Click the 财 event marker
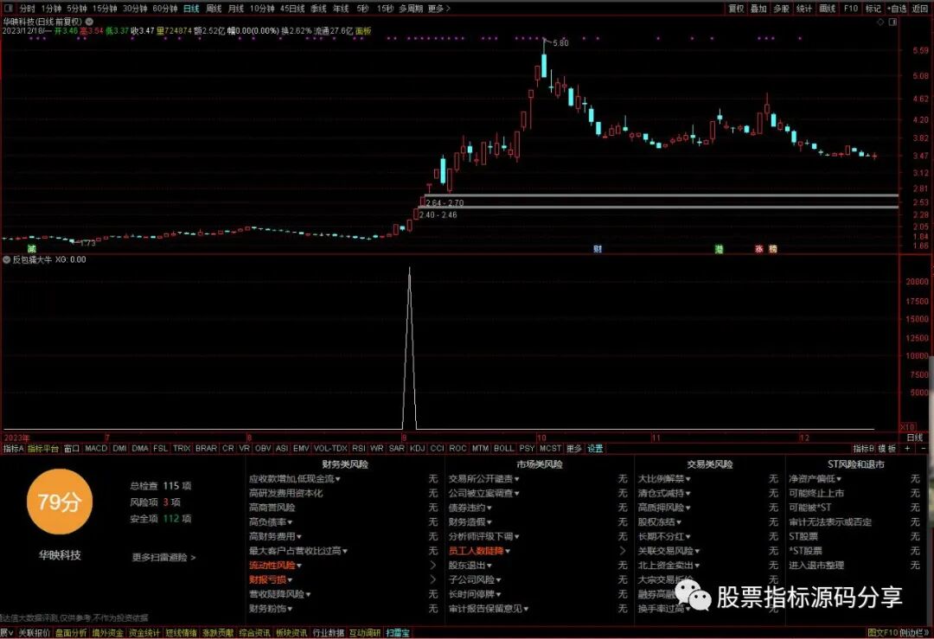This screenshot has width=934, height=639. tap(598, 249)
